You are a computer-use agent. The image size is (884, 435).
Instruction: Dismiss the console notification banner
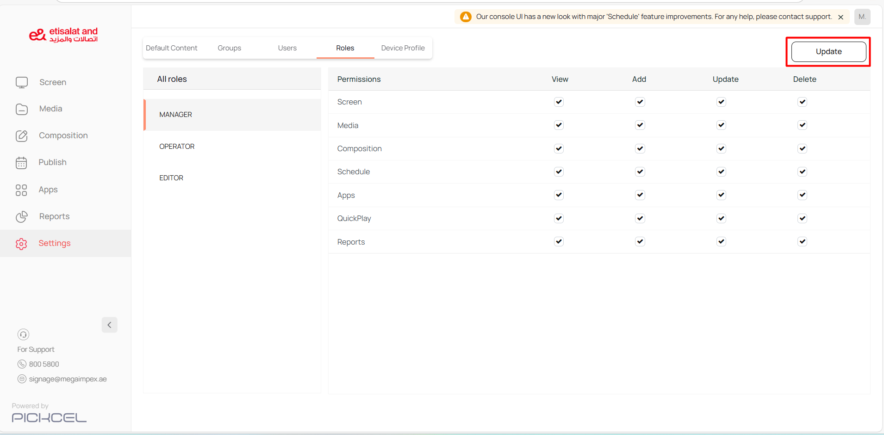click(840, 17)
